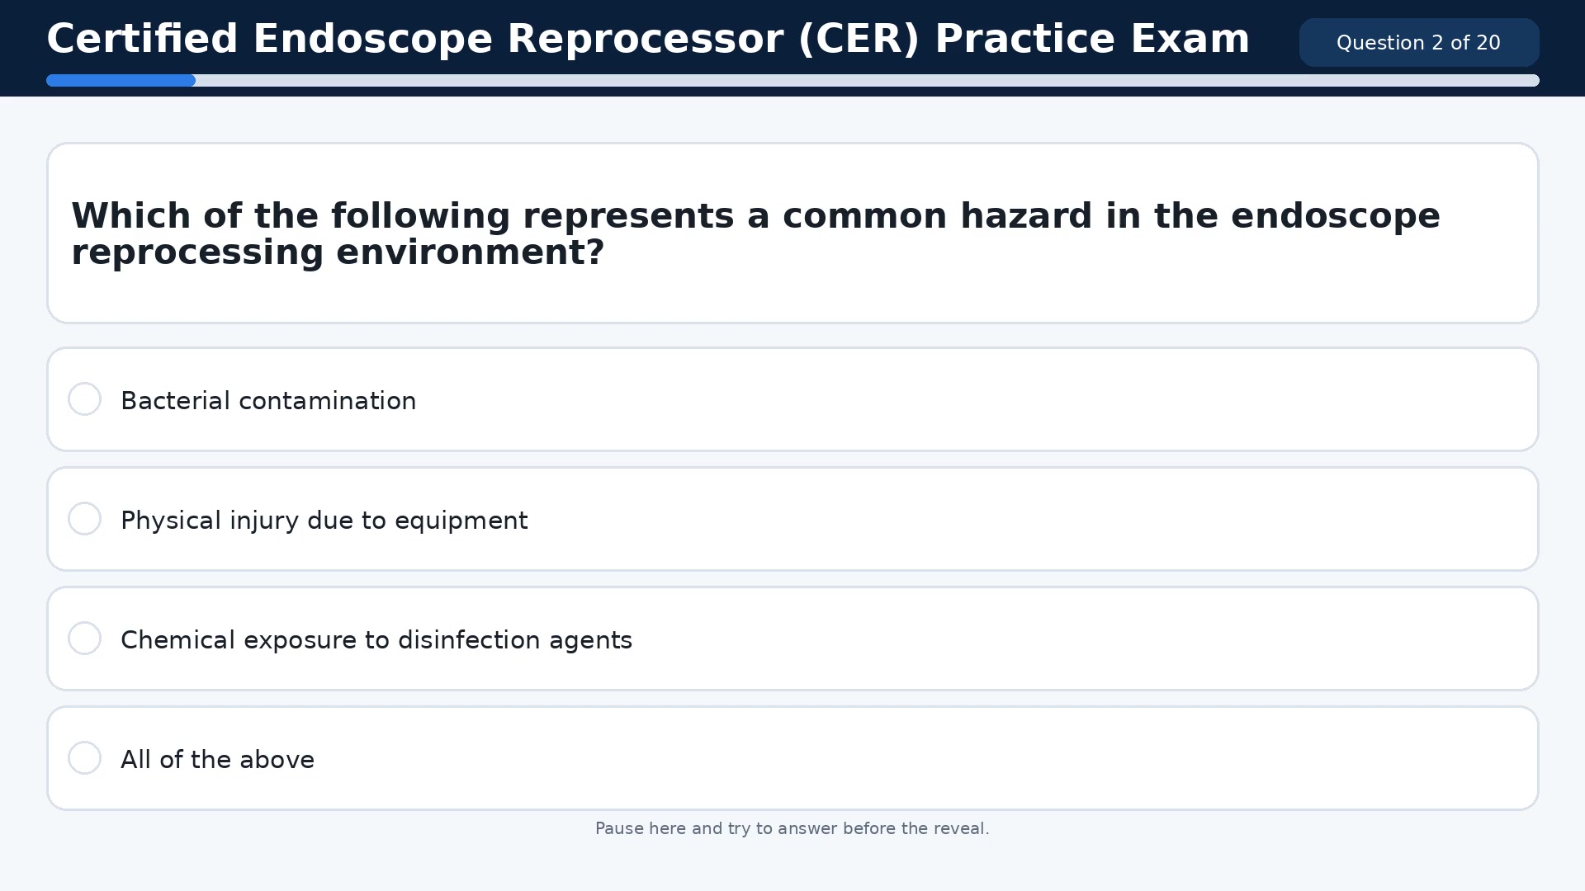Select the "Chemical exposure to disinfection agents" radio button

pyautogui.click(x=84, y=638)
